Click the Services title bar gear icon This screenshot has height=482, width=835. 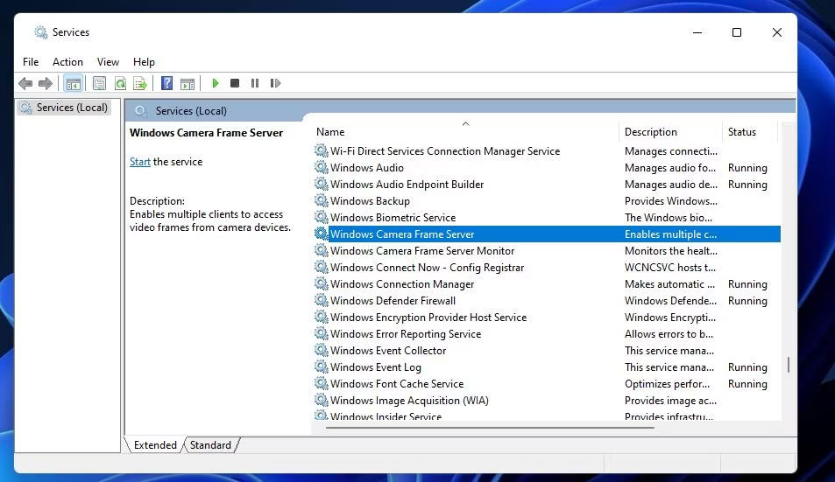point(40,32)
